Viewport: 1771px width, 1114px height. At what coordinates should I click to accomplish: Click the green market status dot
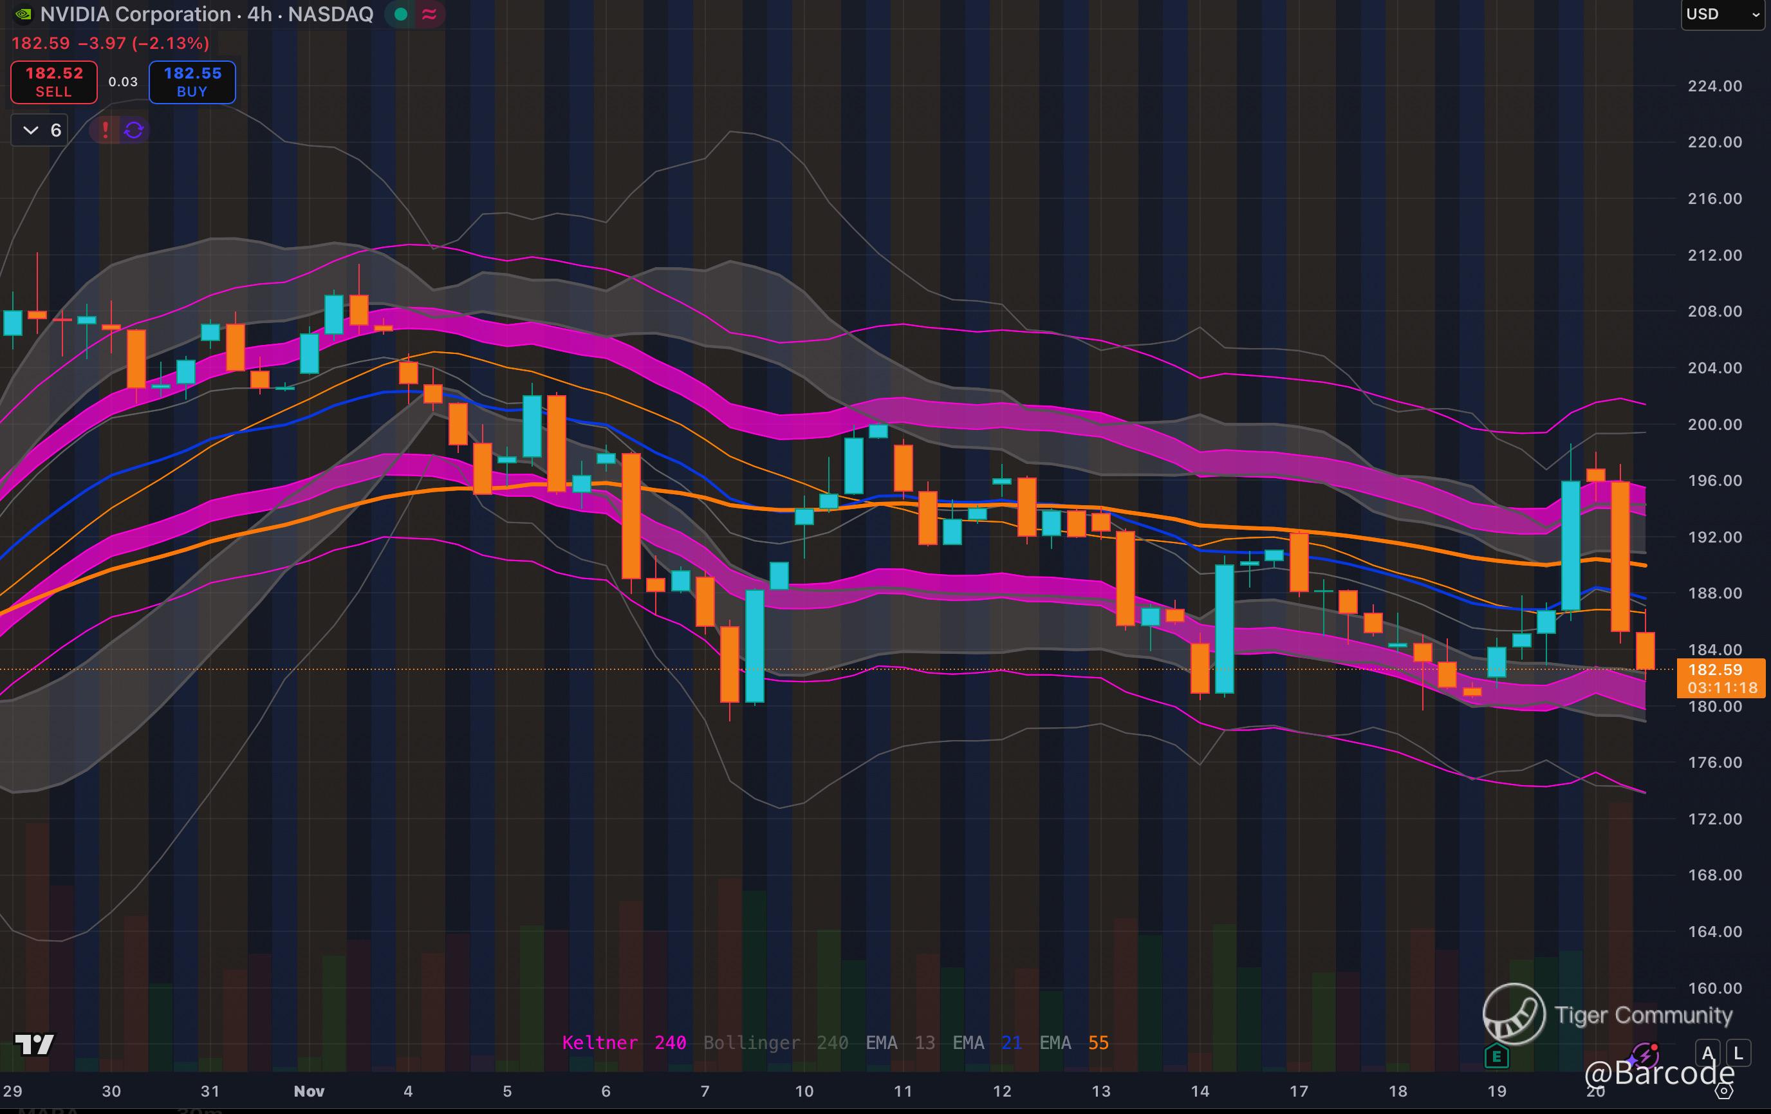(401, 14)
